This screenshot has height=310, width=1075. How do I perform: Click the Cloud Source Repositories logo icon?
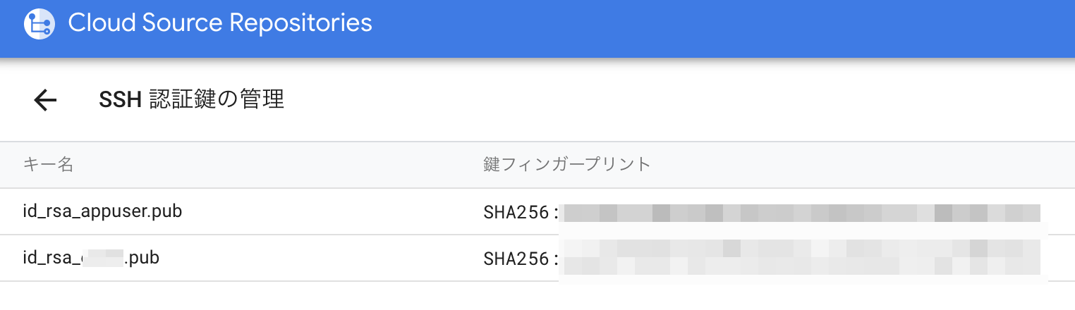(38, 25)
